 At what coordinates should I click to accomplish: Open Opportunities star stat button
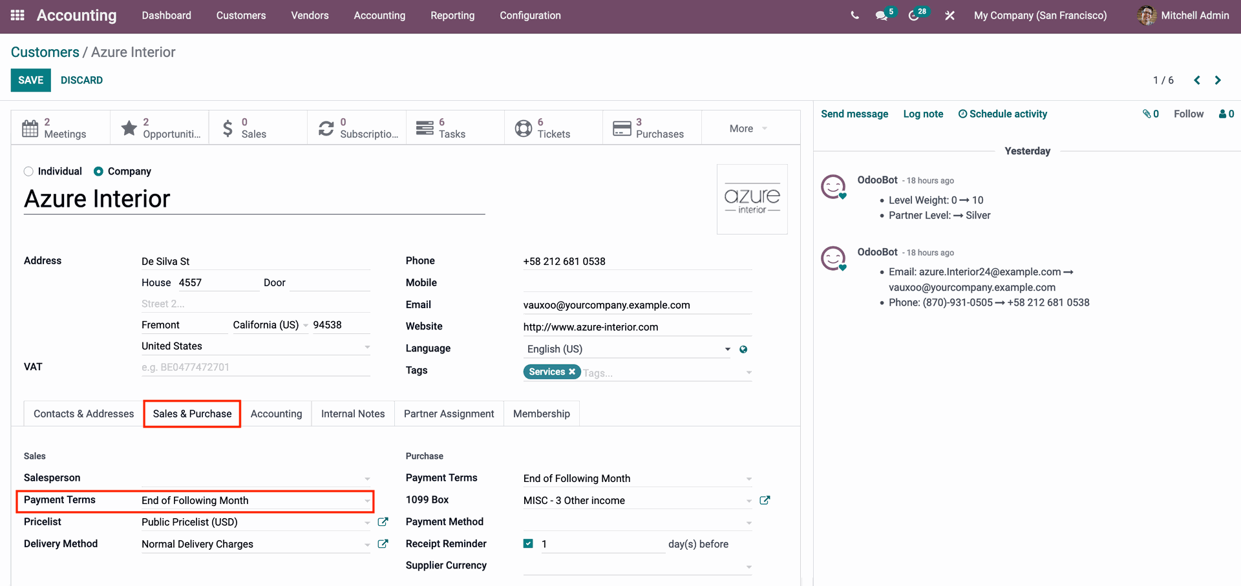click(160, 128)
